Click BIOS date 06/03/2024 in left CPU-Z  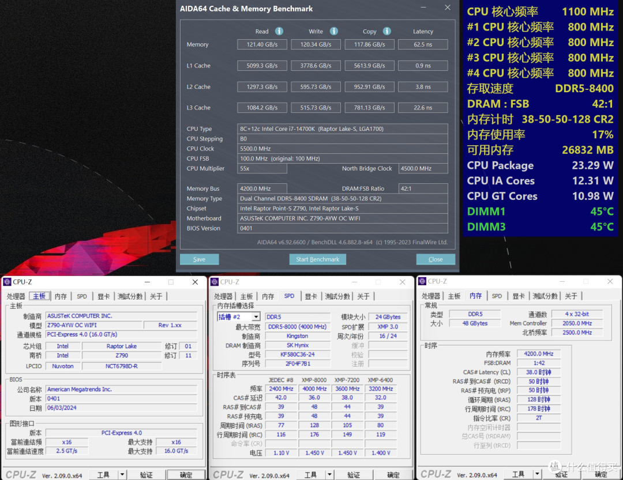click(122, 408)
